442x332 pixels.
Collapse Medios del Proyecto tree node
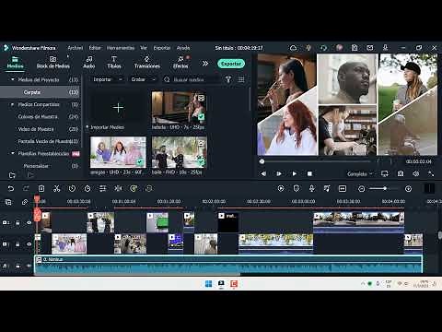click(13, 79)
